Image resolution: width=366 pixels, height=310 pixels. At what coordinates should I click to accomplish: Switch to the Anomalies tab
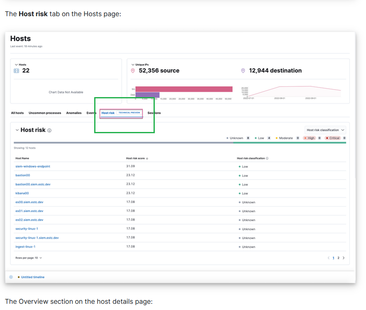coord(74,113)
